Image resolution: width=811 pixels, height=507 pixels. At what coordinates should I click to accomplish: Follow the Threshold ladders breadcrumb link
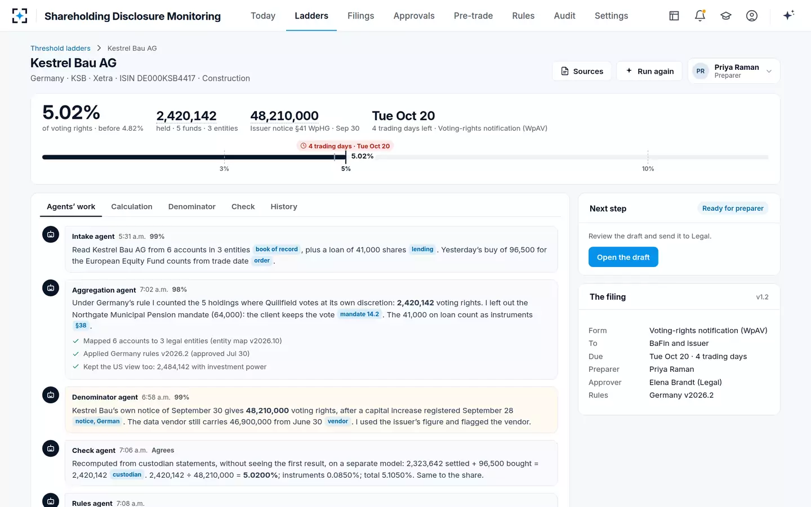pos(60,48)
